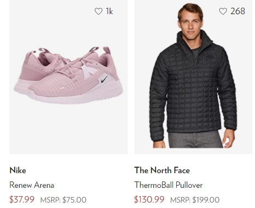Open the Nike brand link
Screen dimensions: 255x208
tap(17, 170)
